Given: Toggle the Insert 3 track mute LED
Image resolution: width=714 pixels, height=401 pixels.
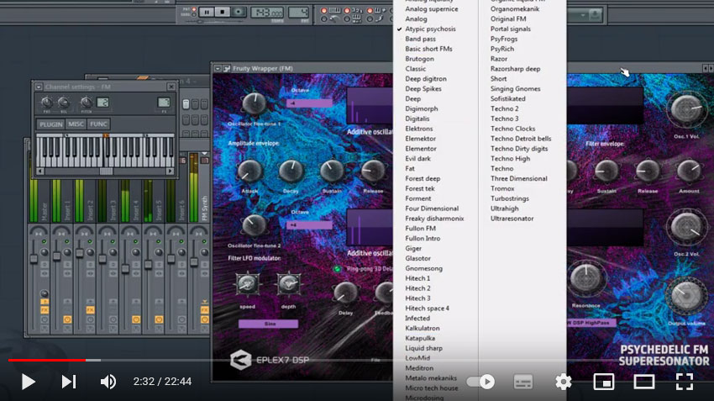Looking at the screenshot, I should point(113,241).
